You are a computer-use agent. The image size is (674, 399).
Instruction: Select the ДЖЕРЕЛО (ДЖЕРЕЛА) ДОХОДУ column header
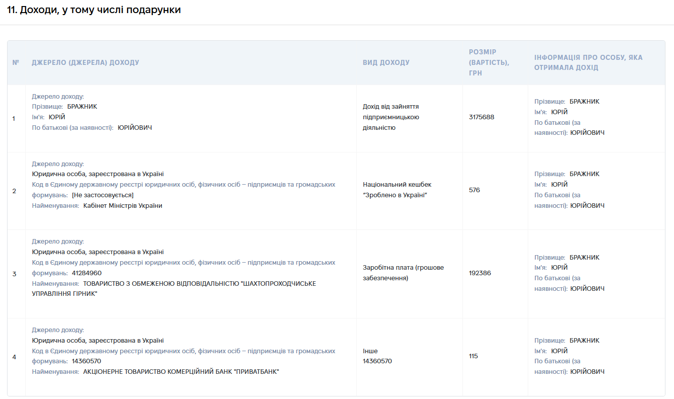pos(85,63)
